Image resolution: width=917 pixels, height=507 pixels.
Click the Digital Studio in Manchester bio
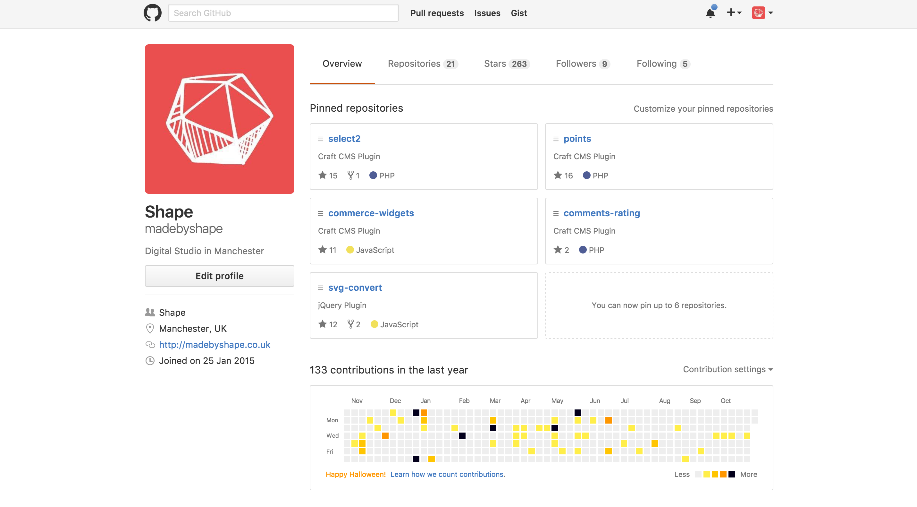(x=204, y=251)
